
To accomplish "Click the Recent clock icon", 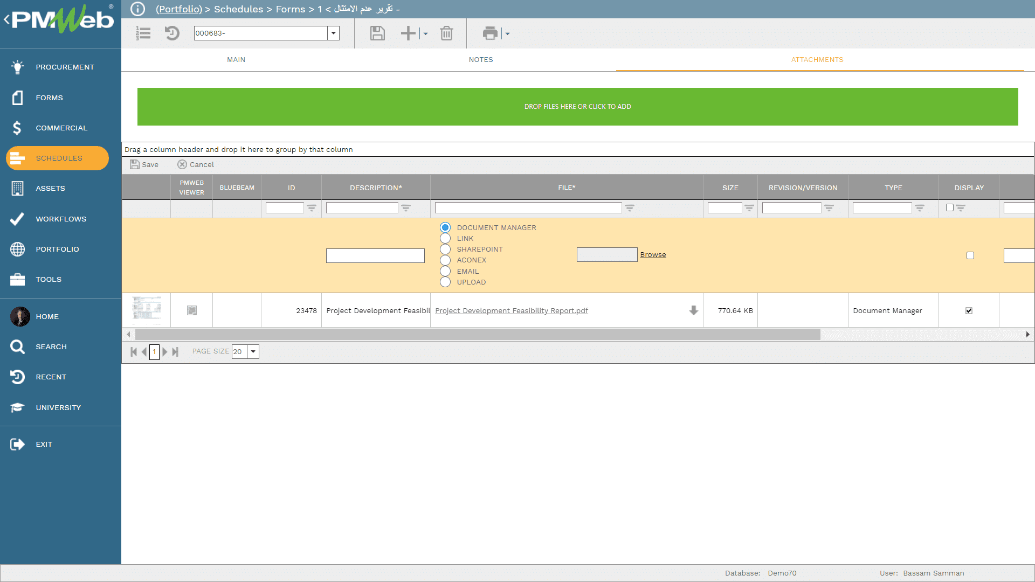I will (17, 377).
